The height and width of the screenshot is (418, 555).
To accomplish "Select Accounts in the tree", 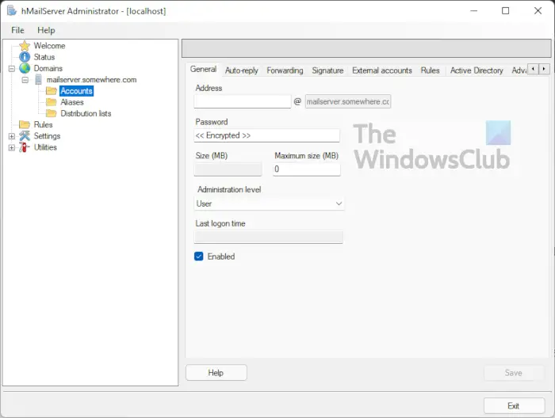I will [x=76, y=91].
